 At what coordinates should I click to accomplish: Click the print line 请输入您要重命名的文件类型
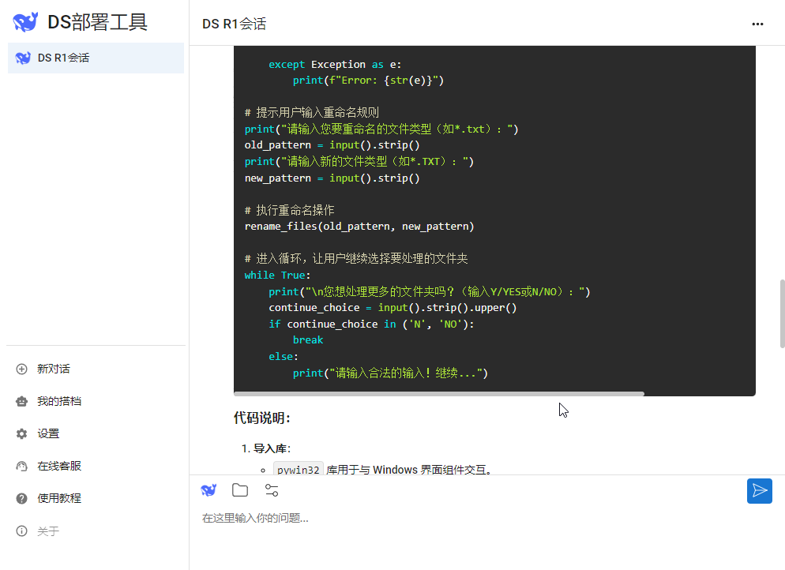(381, 129)
